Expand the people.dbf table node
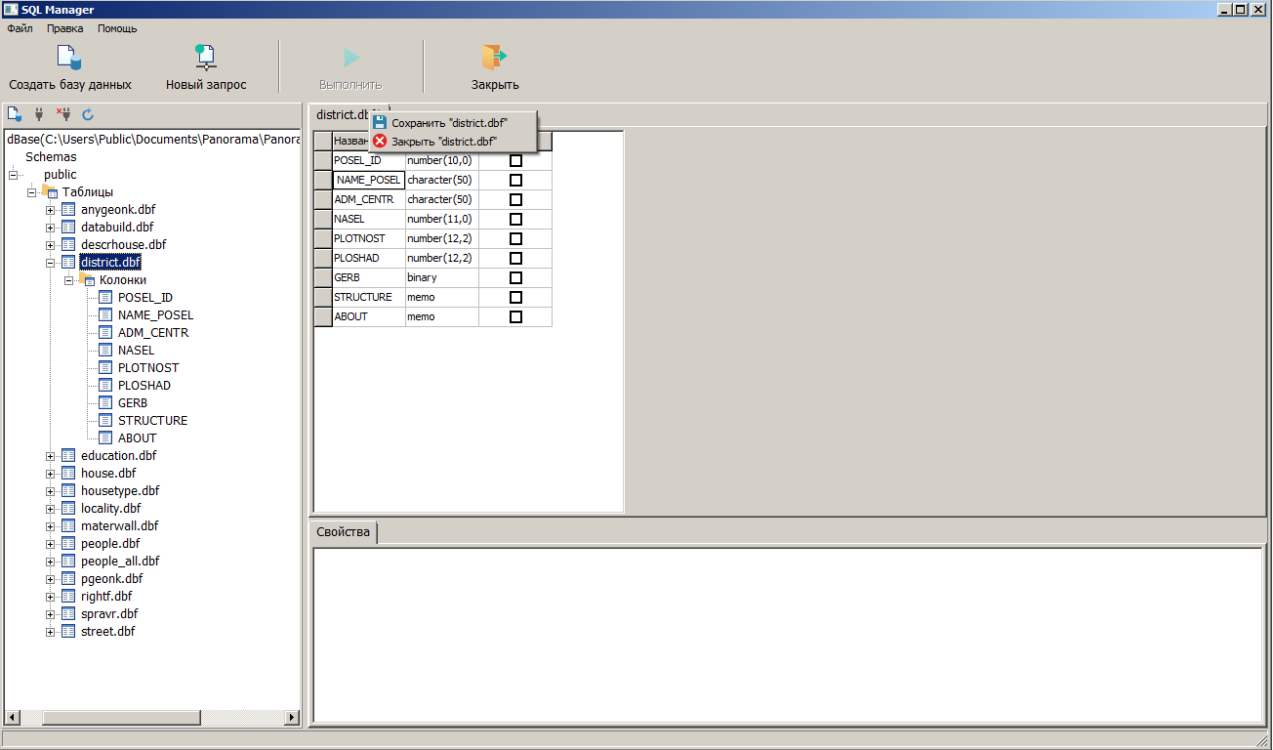The height and width of the screenshot is (750, 1273). point(51,544)
